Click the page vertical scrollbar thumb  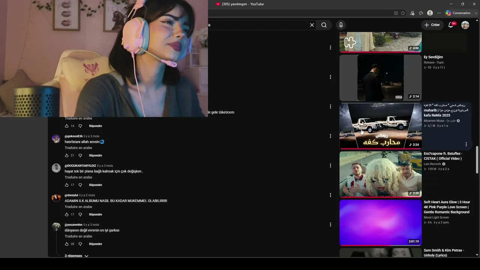coord(477,160)
